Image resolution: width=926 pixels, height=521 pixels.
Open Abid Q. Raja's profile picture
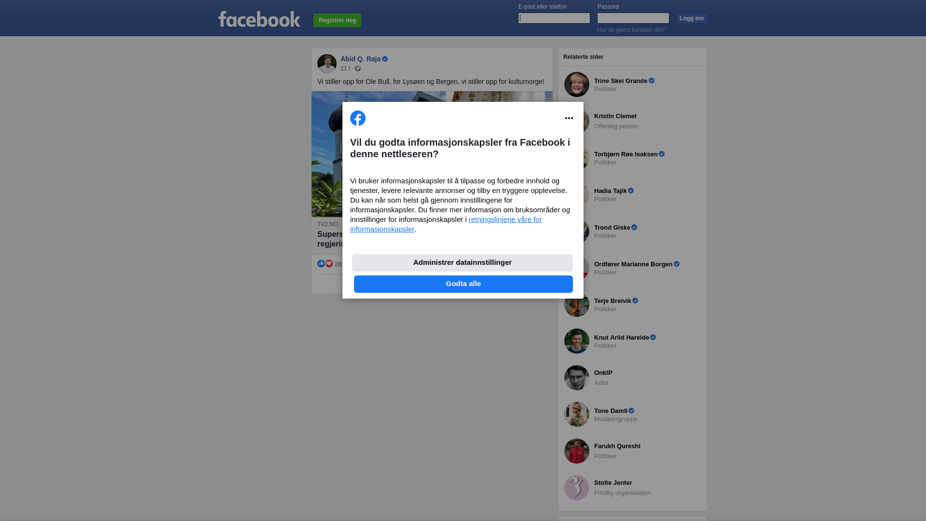327,64
